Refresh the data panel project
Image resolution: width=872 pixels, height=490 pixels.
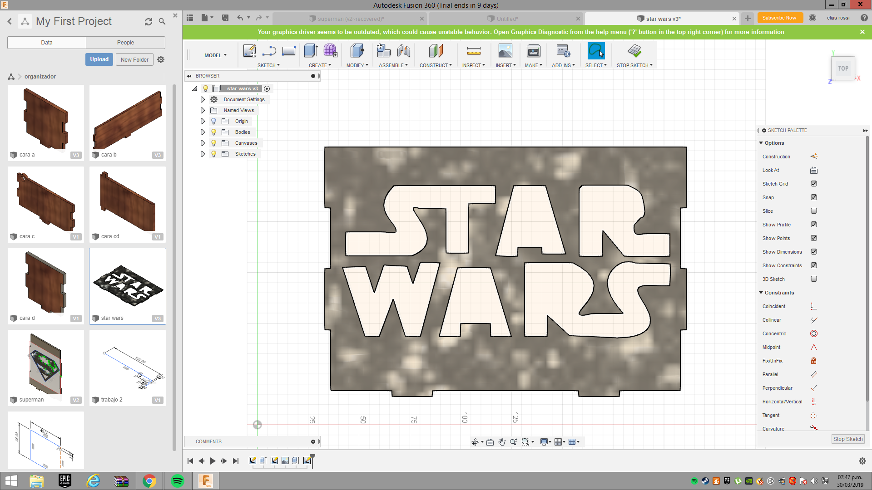click(149, 22)
